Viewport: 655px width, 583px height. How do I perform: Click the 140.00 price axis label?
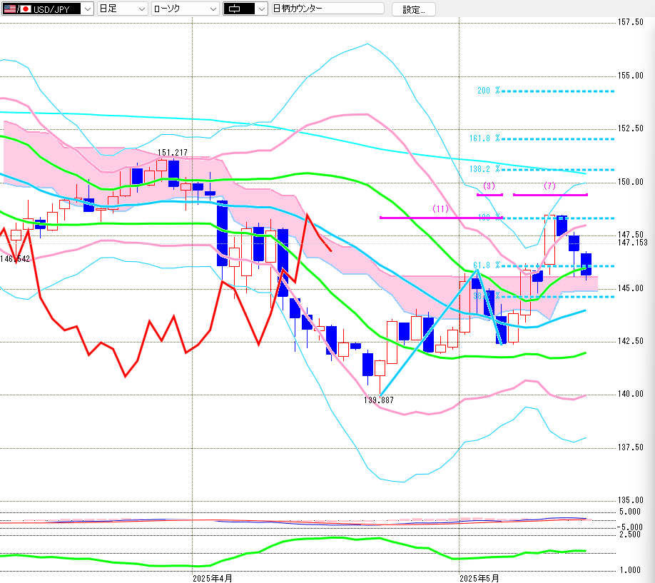click(x=630, y=394)
